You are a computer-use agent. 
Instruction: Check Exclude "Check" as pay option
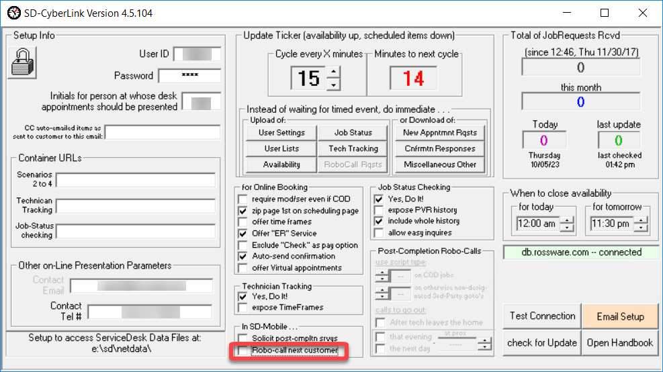click(x=242, y=245)
